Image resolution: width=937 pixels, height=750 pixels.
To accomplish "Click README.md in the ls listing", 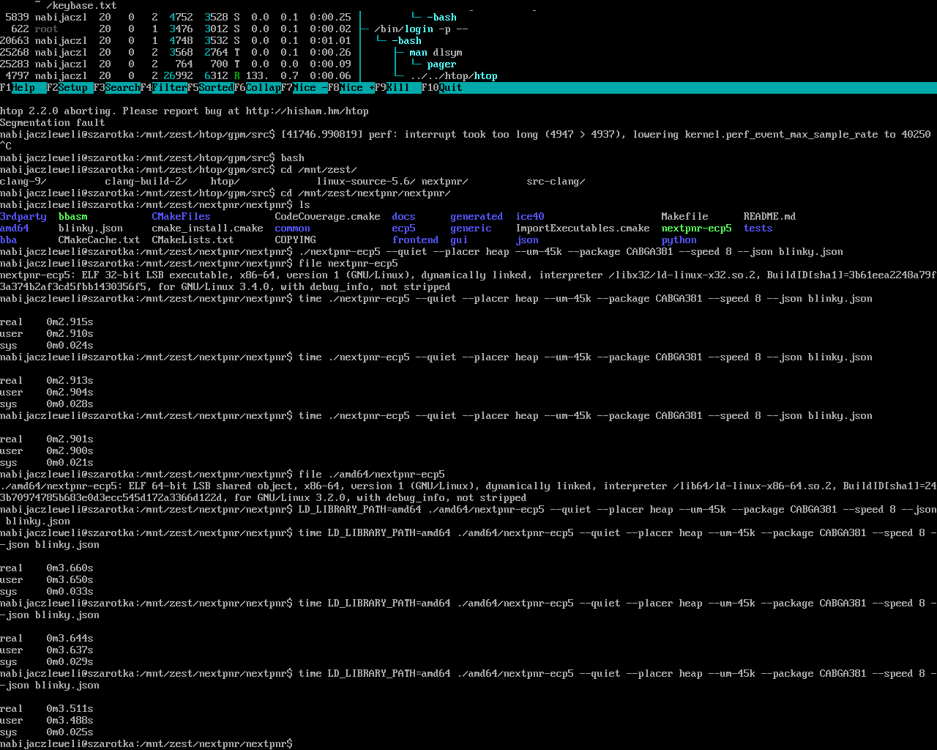I will click(x=769, y=217).
